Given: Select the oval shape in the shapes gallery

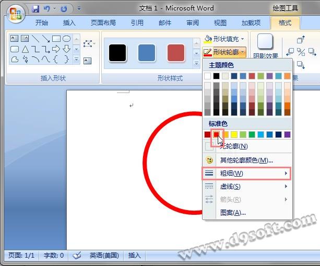Looking at the screenshot, I should 67,39.
